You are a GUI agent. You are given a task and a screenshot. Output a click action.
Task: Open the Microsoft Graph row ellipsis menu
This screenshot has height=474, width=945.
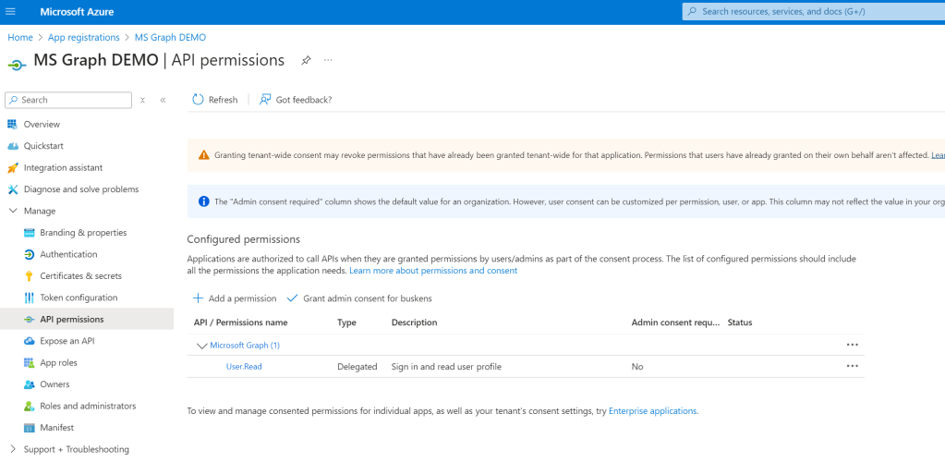(852, 345)
